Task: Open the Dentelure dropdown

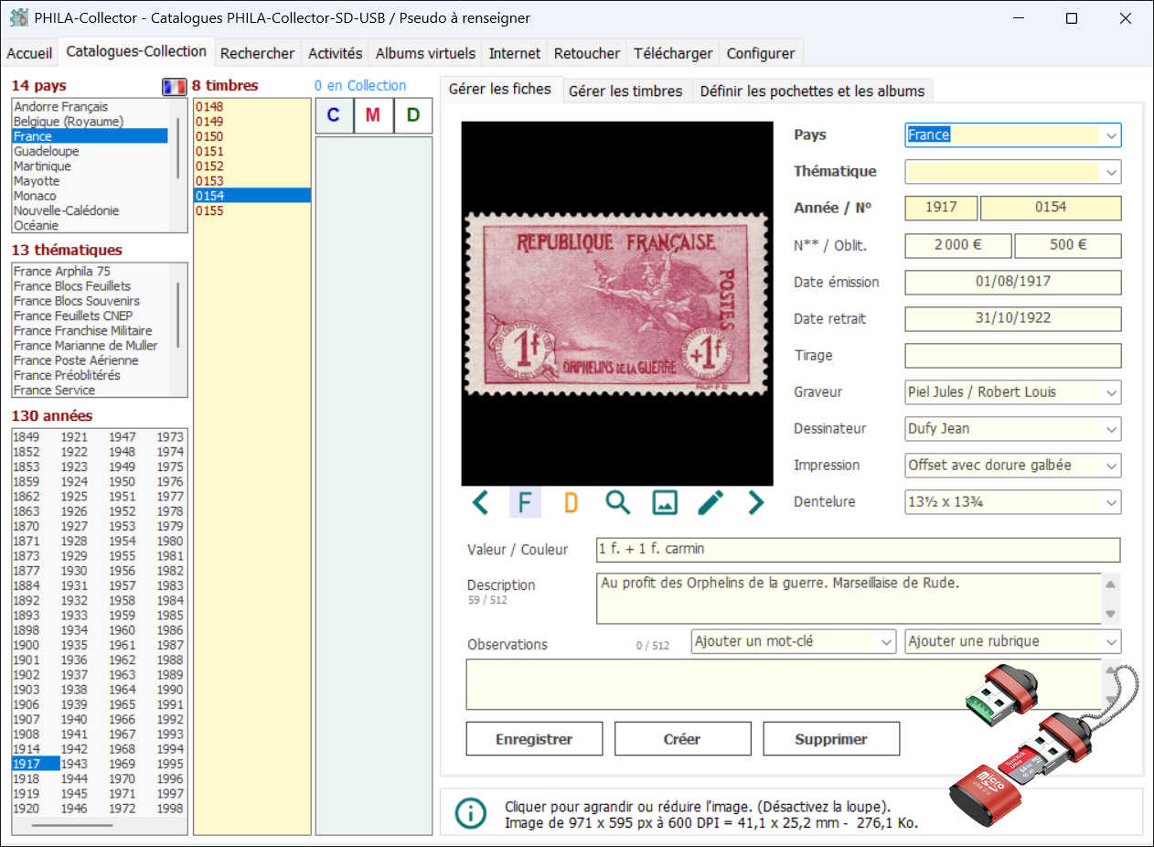Action: click(1111, 502)
